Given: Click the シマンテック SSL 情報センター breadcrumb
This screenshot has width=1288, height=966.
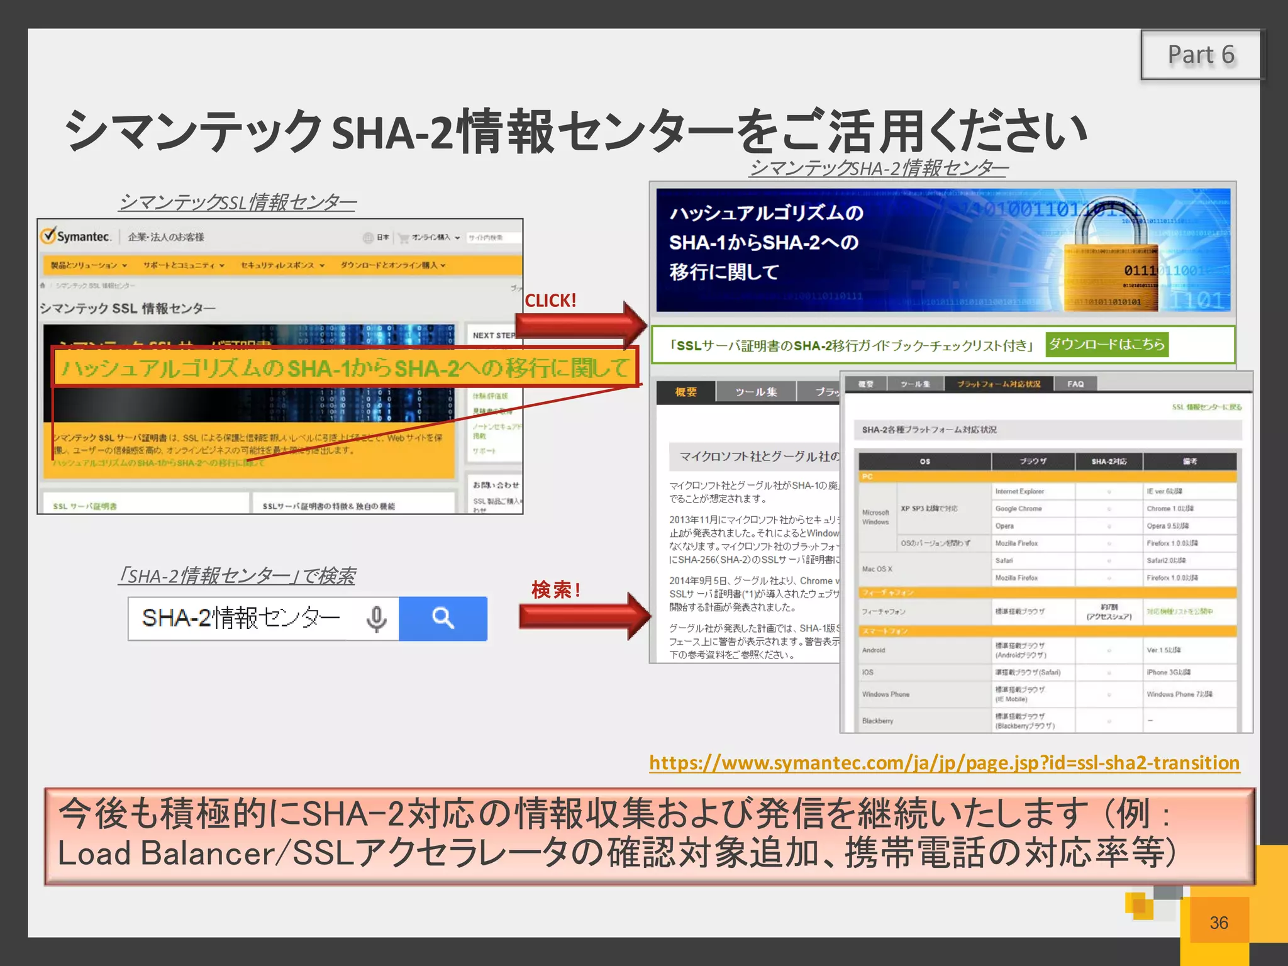Looking at the screenshot, I should [x=95, y=286].
